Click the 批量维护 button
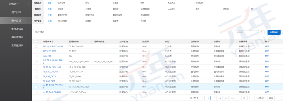 [x=274, y=33]
